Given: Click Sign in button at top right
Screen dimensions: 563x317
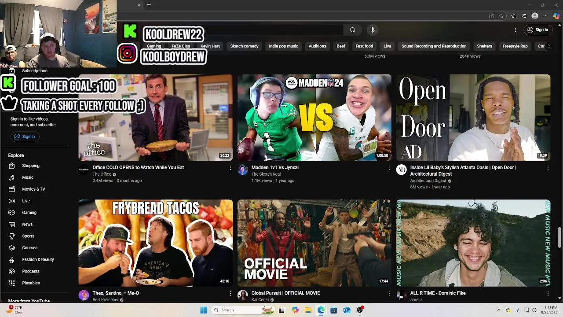Looking at the screenshot, I should coord(538,30).
